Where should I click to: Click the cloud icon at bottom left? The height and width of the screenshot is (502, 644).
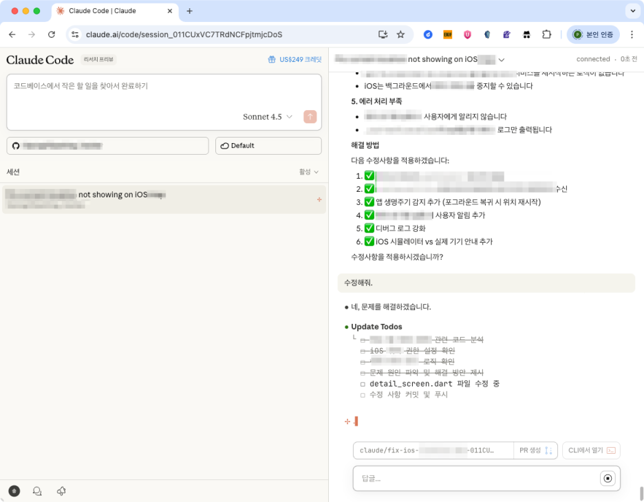click(x=61, y=491)
